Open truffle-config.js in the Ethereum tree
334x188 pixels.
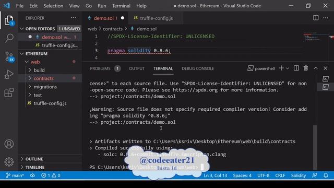point(50,103)
